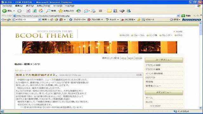Click the Edit page icon in toolbar
203x114 pixels.
coord(101,11)
